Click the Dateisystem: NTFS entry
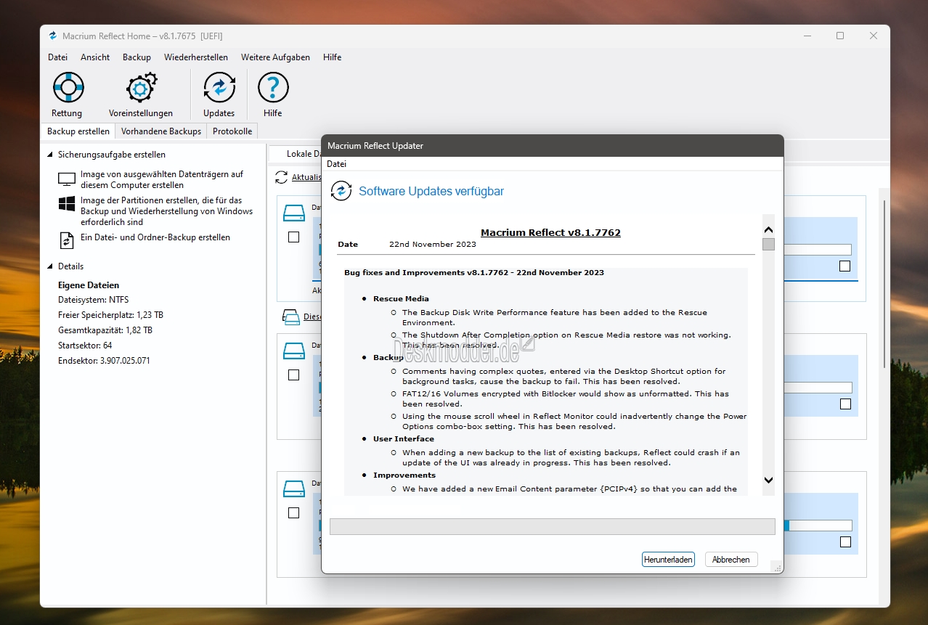Screen dimensions: 928x625 click(x=94, y=300)
